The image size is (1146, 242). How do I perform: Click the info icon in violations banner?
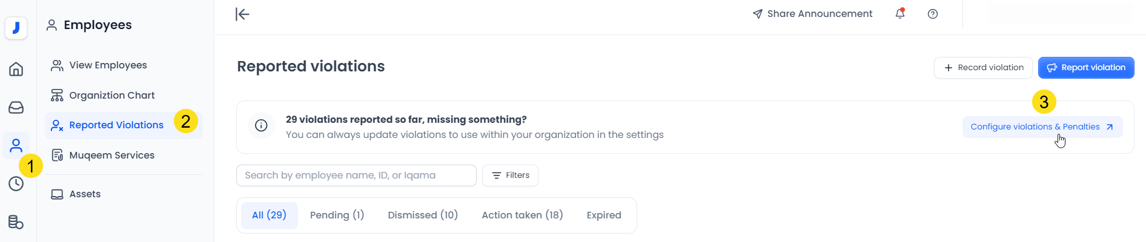tap(261, 126)
